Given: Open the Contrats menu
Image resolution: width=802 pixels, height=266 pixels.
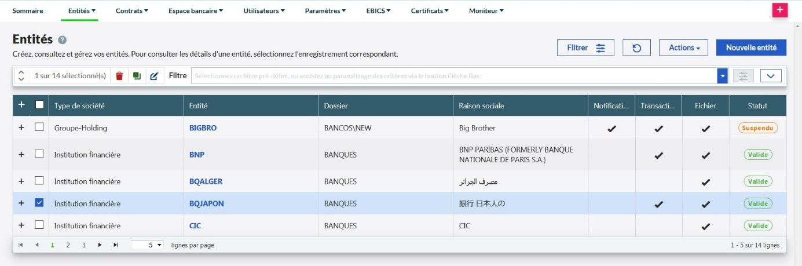Looking at the screenshot, I should [x=131, y=10].
